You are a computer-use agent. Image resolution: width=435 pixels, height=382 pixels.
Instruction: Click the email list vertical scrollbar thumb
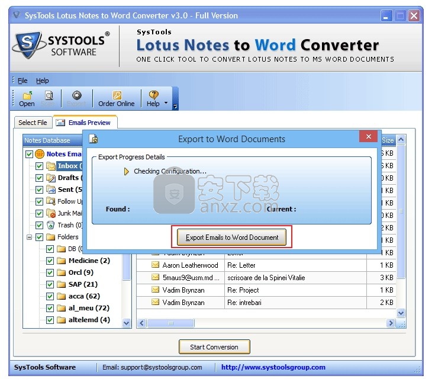click(x=401, y=211)
